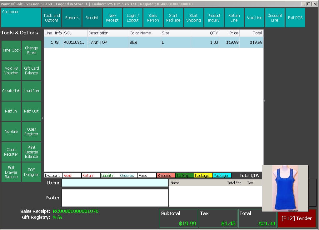
Task: Click the F12 Tender button
Action: pos(297,218)
